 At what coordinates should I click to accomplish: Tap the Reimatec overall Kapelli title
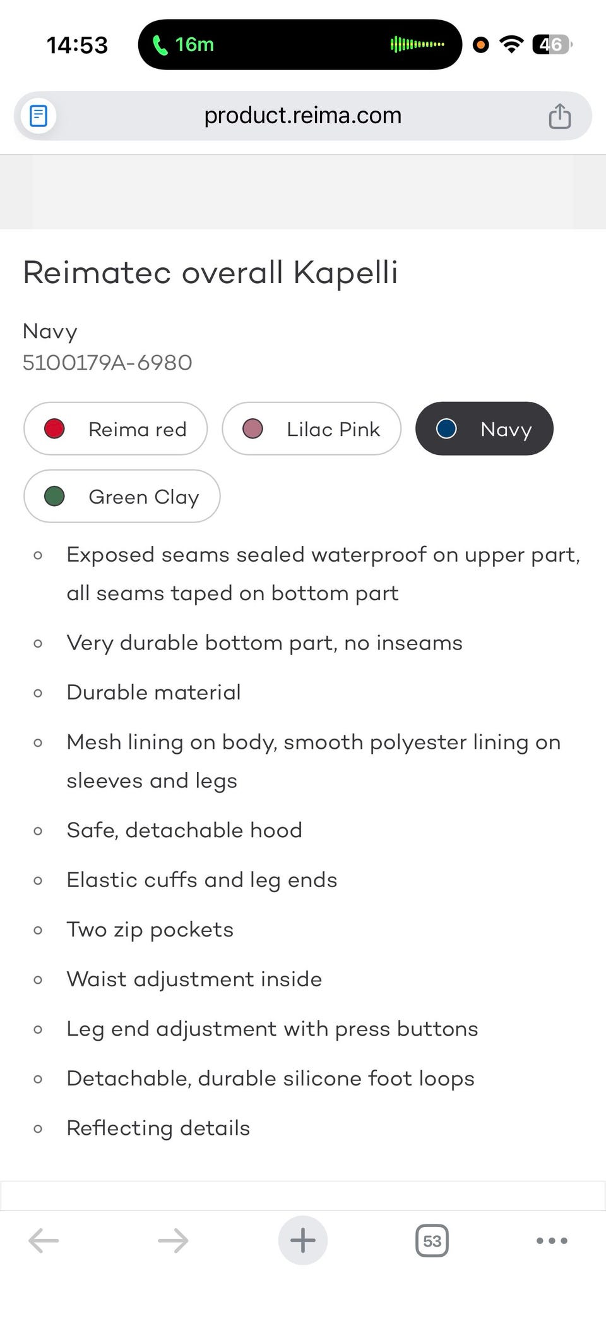point(210,272)
